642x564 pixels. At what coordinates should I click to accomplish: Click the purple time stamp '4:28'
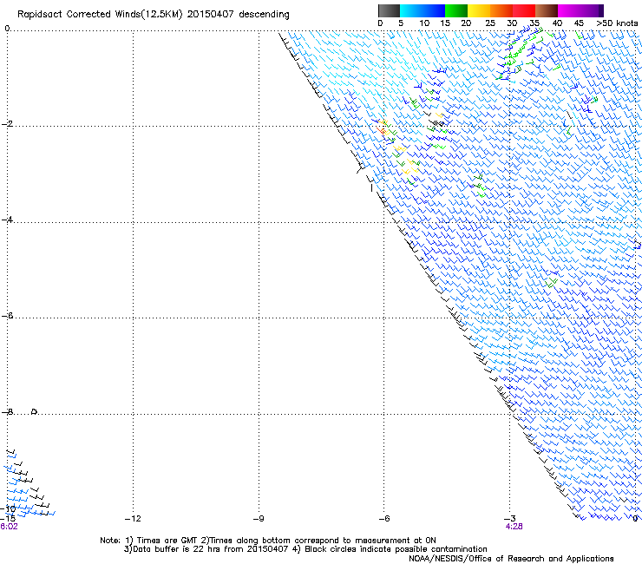pyautogui.click(x=514, y=527)
